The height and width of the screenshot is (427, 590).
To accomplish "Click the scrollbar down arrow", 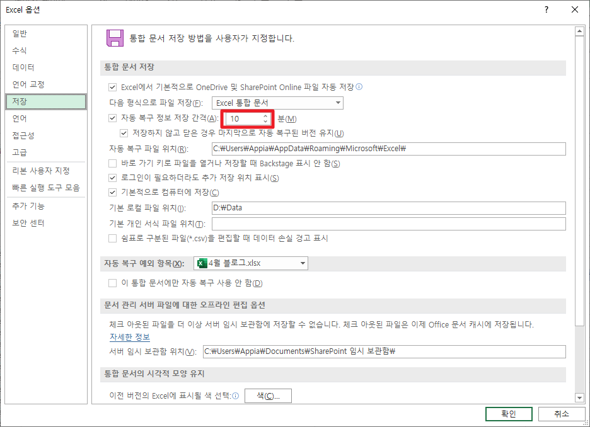I will [x=579, y=397].
